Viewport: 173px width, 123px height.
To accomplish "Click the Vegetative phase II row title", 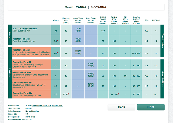I will (22, 50).
